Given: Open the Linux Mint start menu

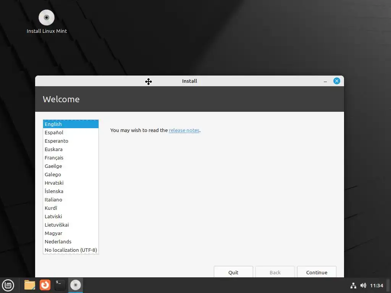Looking at the screenshot, I should 8,285.
